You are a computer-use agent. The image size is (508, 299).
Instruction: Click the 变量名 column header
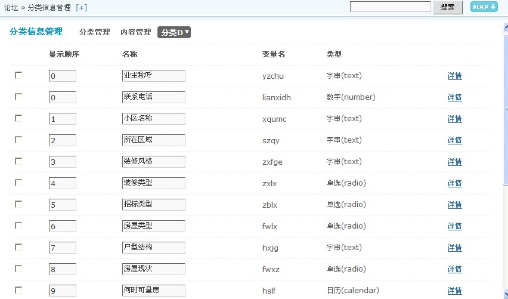pos(274,54)
